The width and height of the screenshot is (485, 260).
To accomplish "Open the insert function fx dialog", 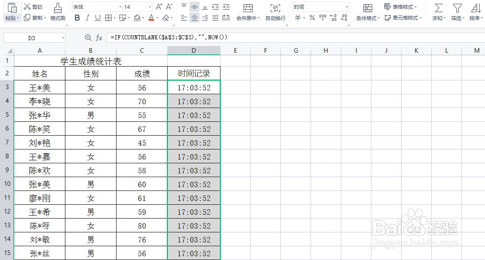I will (x=99, y=38).
